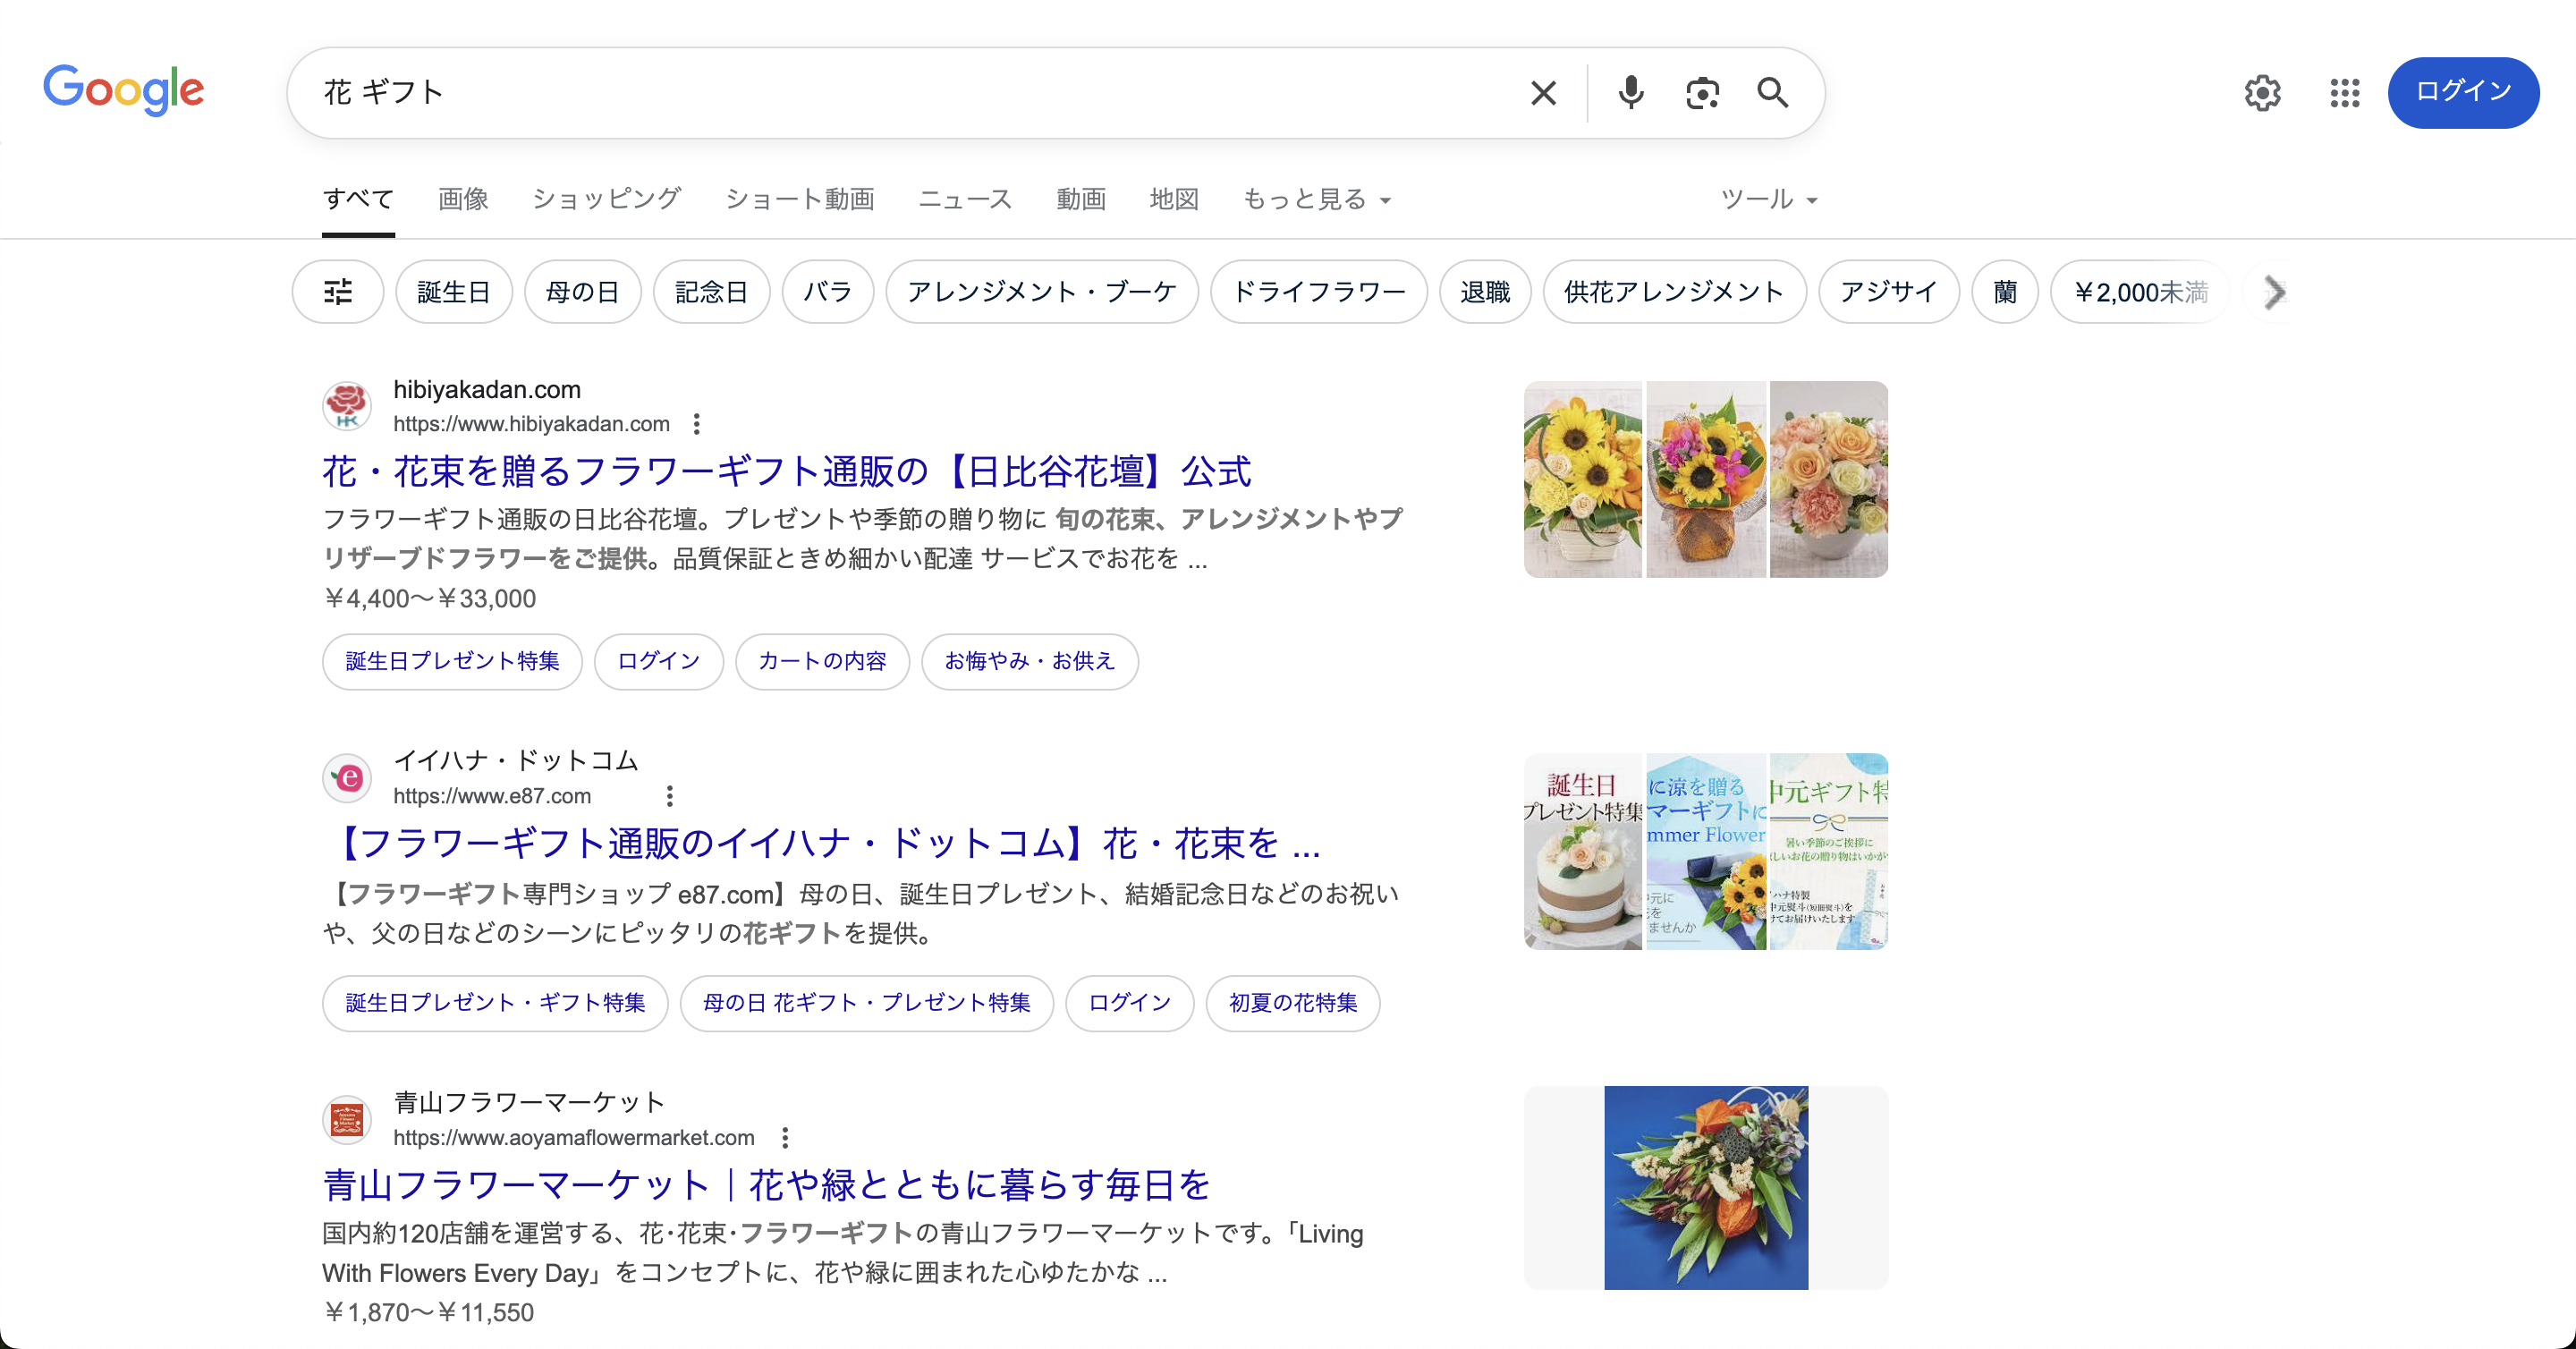
Task: Open more options dots next to e87.com URL
Action: 669,796
